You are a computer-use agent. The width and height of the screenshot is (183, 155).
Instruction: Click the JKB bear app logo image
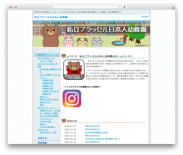tap(74, 70)
